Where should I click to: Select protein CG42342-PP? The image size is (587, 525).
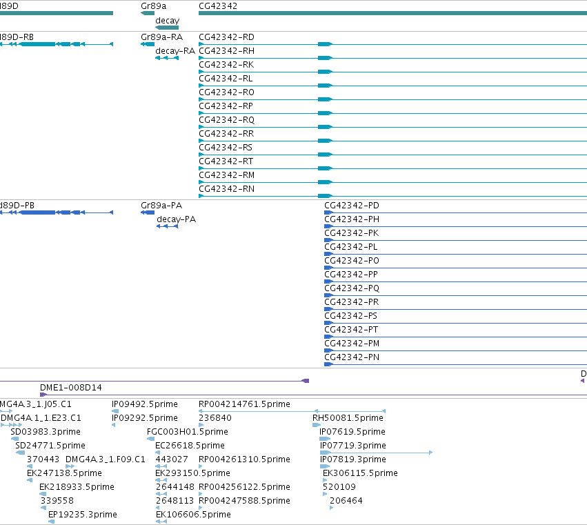[x=351, y=275]
